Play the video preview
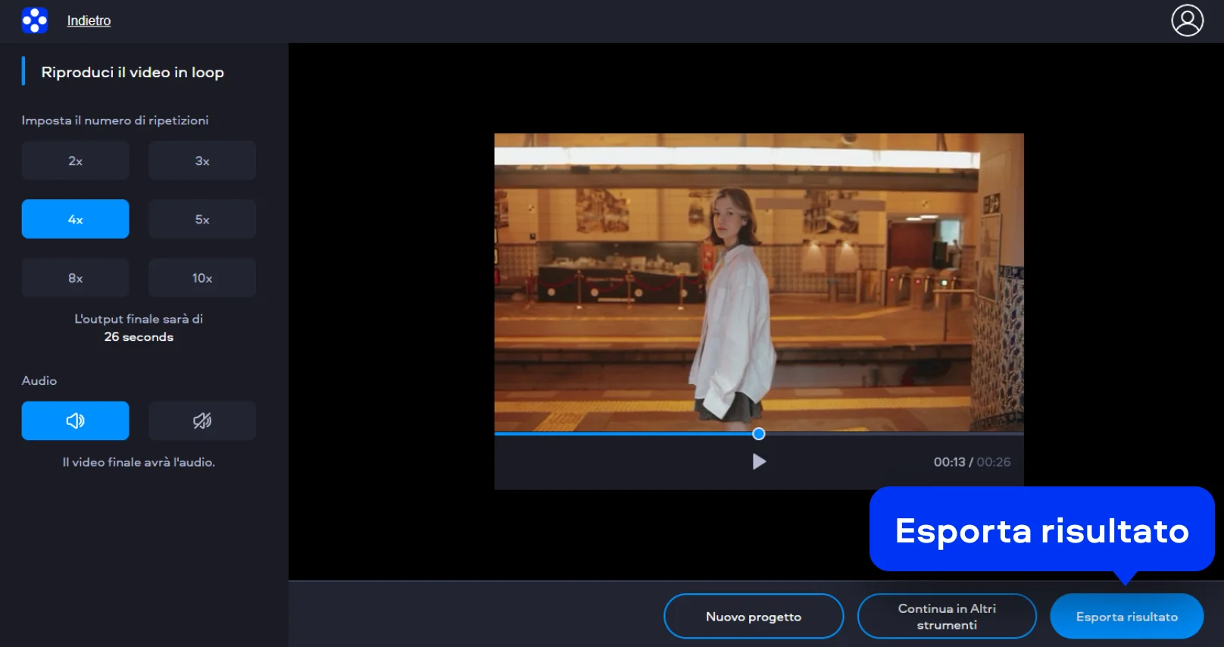The image size is (1224, 647). pos(759,461)
